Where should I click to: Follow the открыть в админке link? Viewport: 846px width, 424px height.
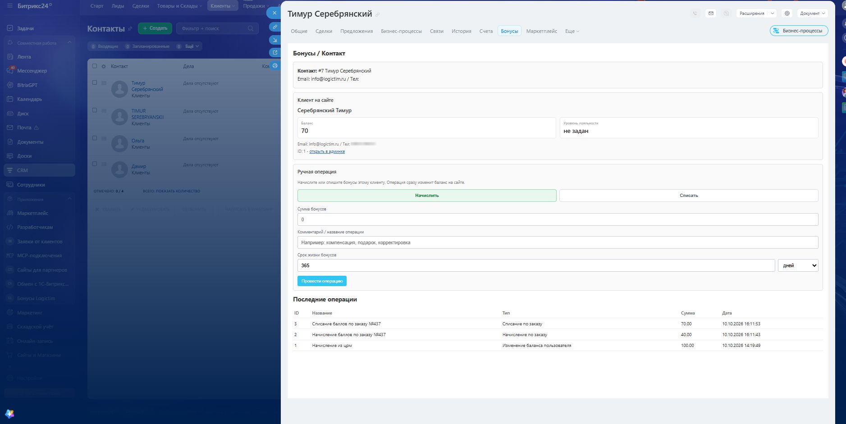click(327, 151)
